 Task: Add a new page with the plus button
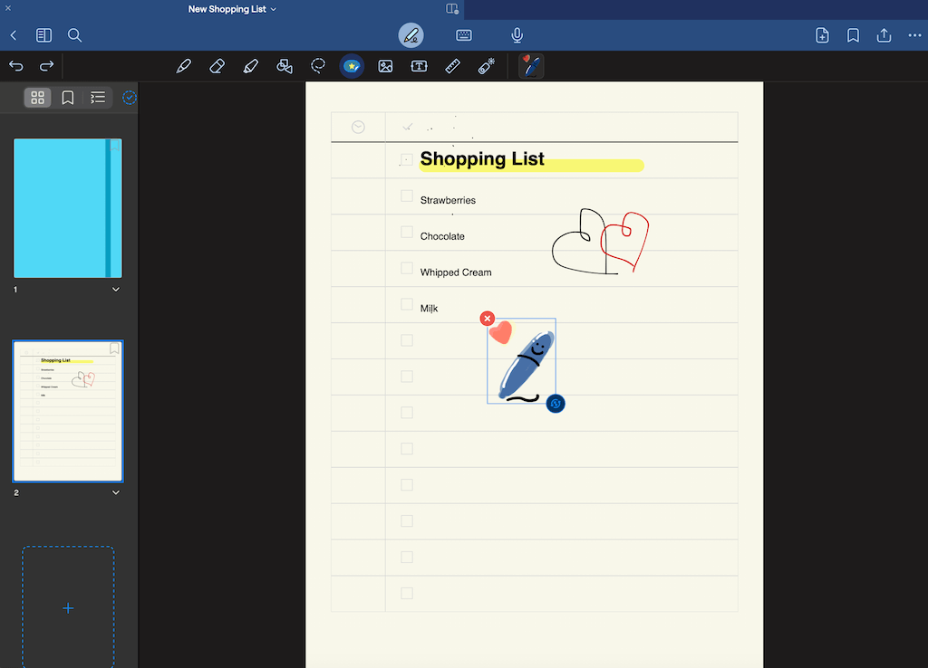tap(68, 607)
